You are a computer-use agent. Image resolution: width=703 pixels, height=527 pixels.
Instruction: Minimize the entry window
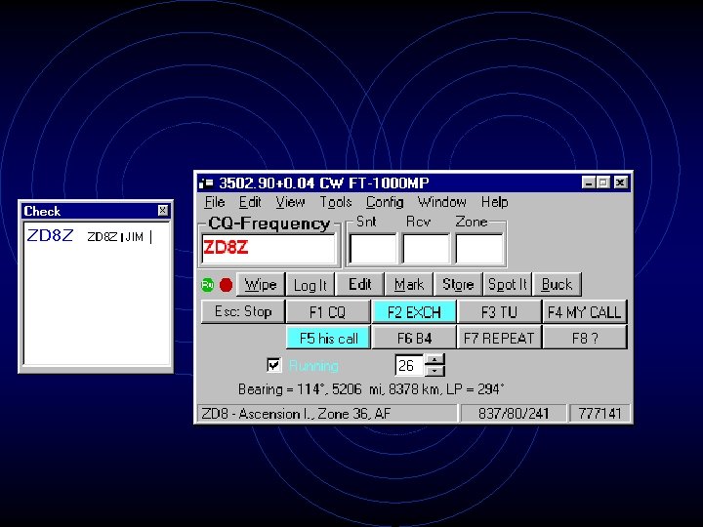tap(589, 182)
